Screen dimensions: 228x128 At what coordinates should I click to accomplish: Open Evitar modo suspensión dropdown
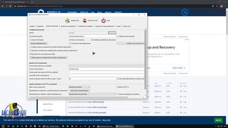coord(79,87)
